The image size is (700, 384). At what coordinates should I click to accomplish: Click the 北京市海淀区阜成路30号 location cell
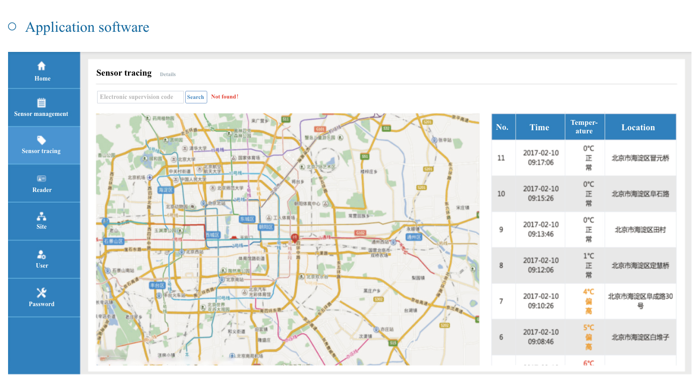(640, 301)
